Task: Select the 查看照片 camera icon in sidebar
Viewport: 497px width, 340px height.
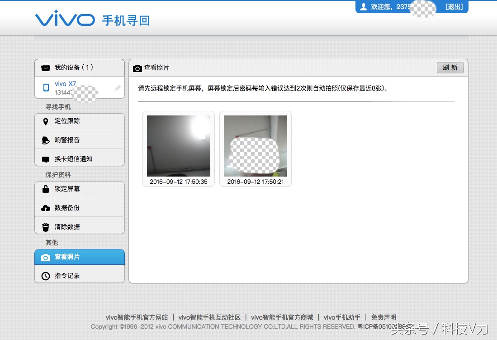Action: (45, 257)
